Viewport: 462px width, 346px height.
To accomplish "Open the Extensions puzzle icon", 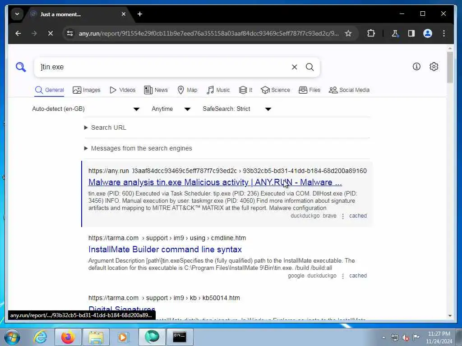I will [371, 33].
